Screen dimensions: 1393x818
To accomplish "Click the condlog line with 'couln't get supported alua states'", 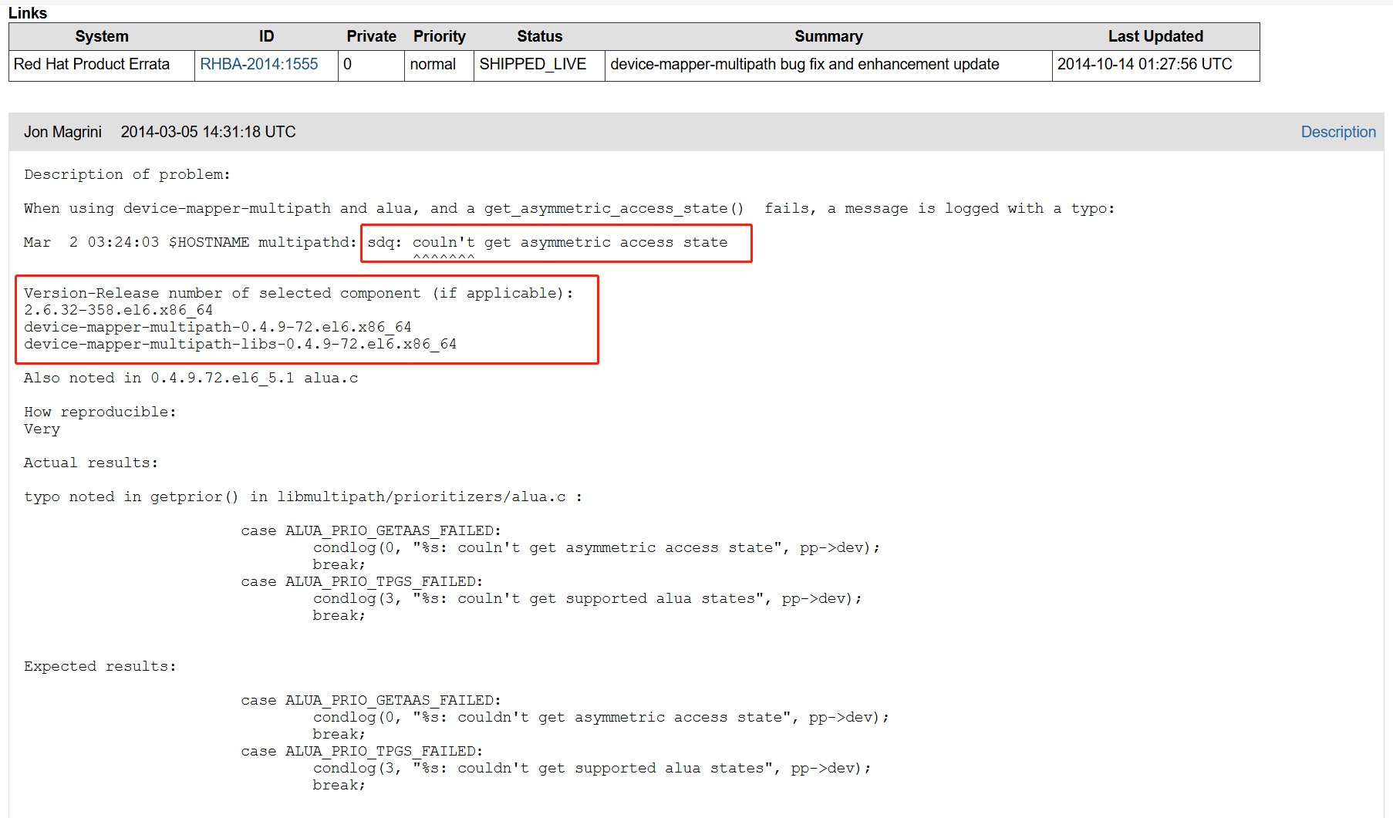I will coord(587,599).
